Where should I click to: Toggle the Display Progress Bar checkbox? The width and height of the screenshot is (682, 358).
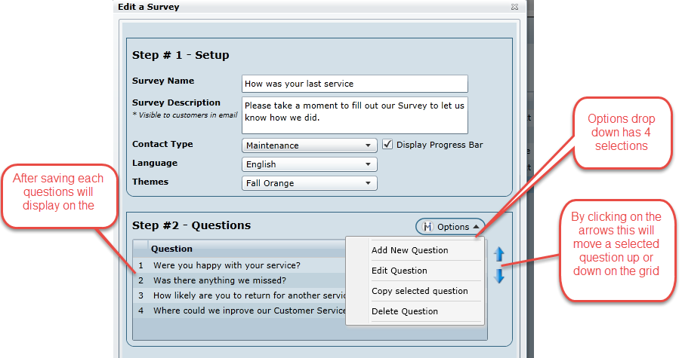(x=388, y=145)
